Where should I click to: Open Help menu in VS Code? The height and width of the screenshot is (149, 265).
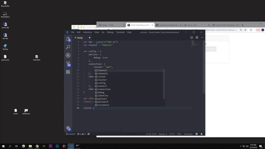129,32
